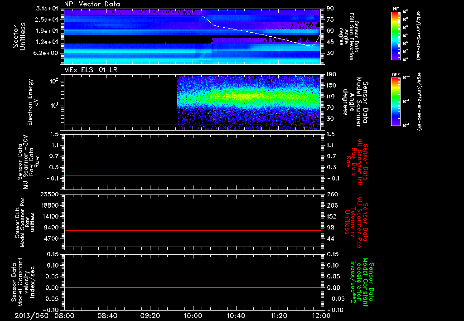
Task: Click the 'ESH Sun Elevation Angle degree' label
Action: coord(349,36)
